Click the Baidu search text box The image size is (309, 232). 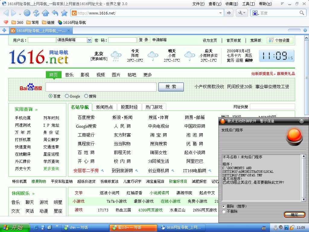tap(101, 87)
